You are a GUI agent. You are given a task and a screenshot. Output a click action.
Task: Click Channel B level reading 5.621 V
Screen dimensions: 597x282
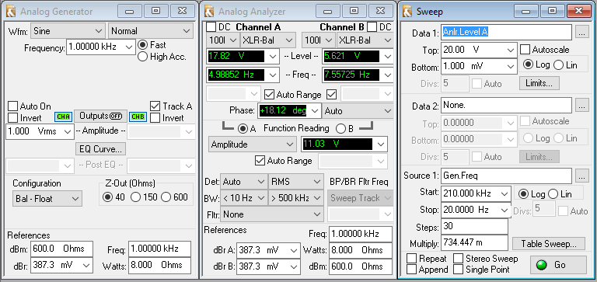pos(351,57)
